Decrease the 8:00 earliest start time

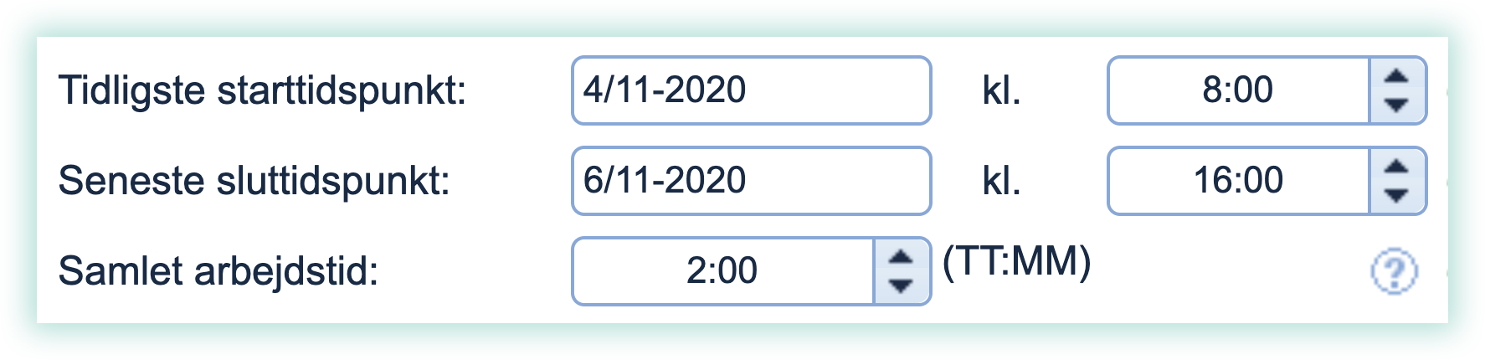pyautogui.click(x=1395, y=105)
